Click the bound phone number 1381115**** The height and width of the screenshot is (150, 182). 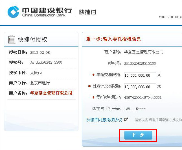[x=135, y=109]
